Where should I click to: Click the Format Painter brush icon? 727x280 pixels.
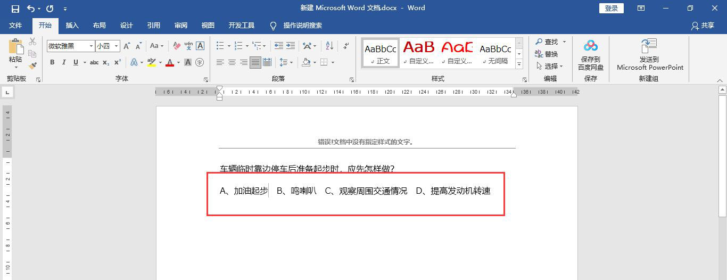32,65
